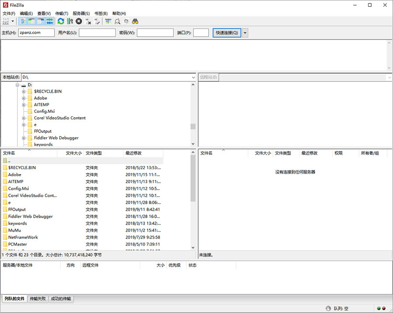The width and height of the screenshot is (393, 313).
Task: Click directory tree scrollbar down arrow
Action: pyautogui.click(x=193, y=144)
